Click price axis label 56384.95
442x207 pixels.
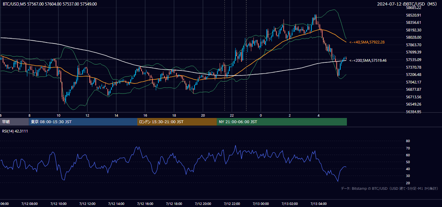click(x=413, y=112)
